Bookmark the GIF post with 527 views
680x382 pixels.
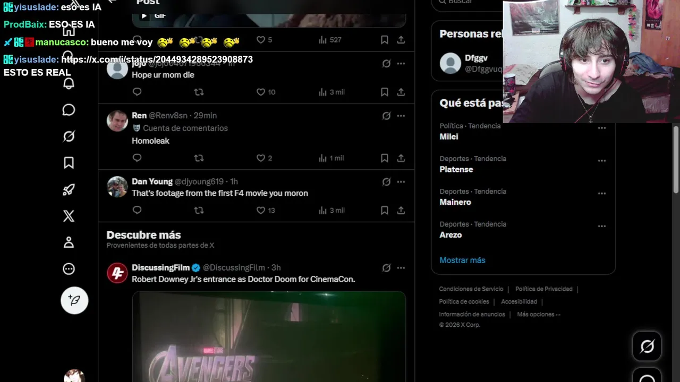[x=385, y=40]
